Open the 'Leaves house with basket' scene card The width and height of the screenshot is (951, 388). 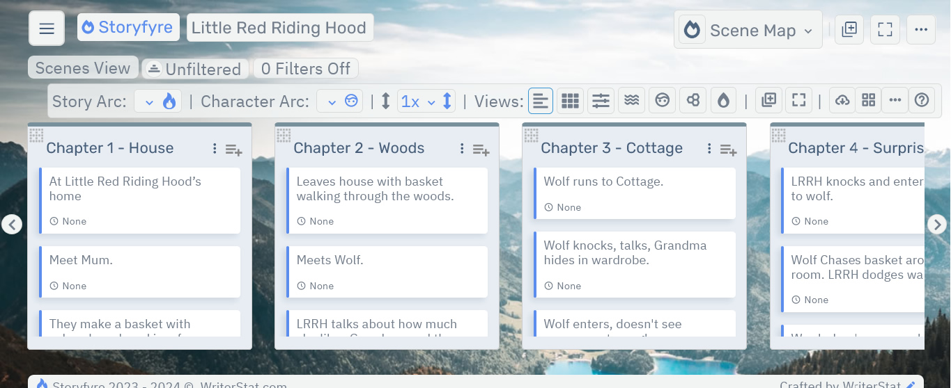[x=387, y=200]
